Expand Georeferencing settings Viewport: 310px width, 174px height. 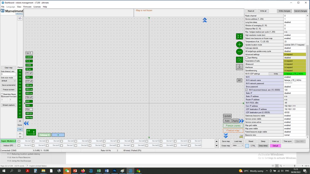point(295,71)
